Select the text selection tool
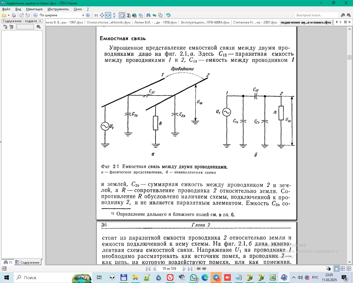Image resolution: width=353 pixels, height=283 pixels. tap(129, 15)
